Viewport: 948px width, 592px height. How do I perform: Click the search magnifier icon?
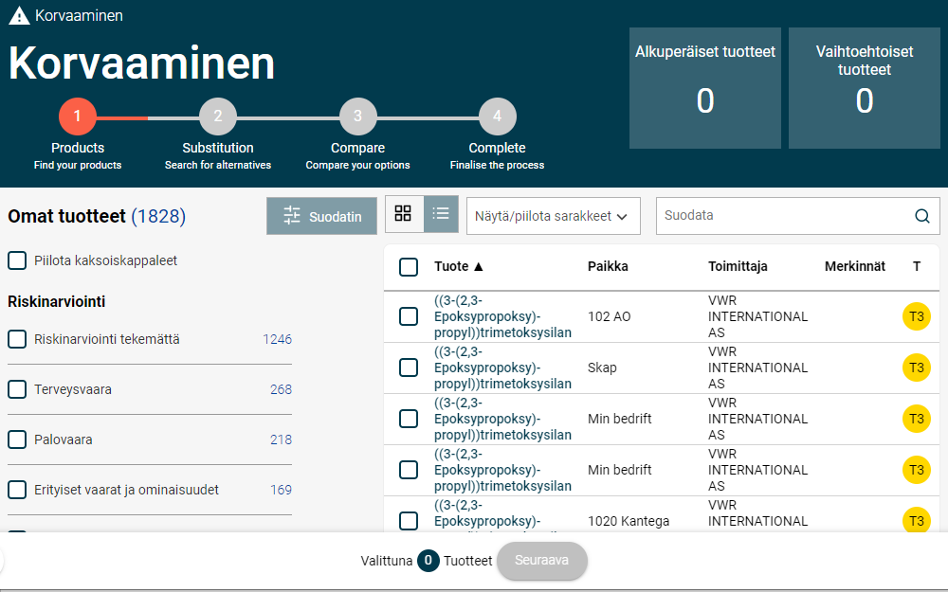click(922, 216)
